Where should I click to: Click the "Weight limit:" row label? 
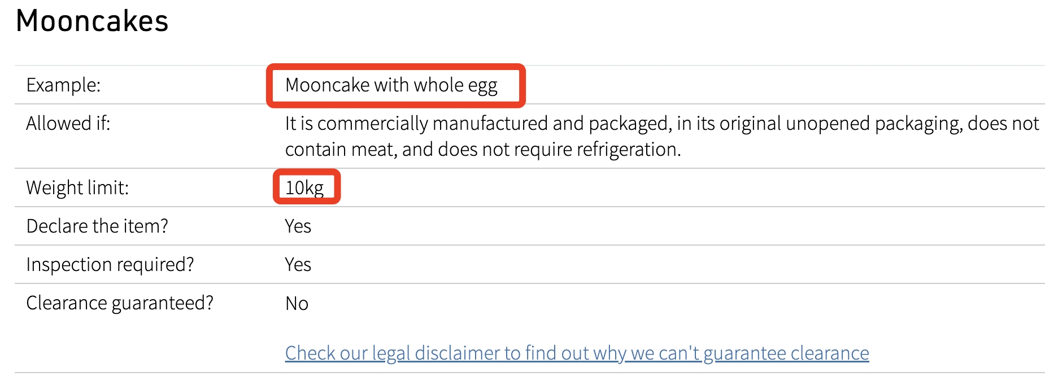pyautogui.click(x=77, y=187)
